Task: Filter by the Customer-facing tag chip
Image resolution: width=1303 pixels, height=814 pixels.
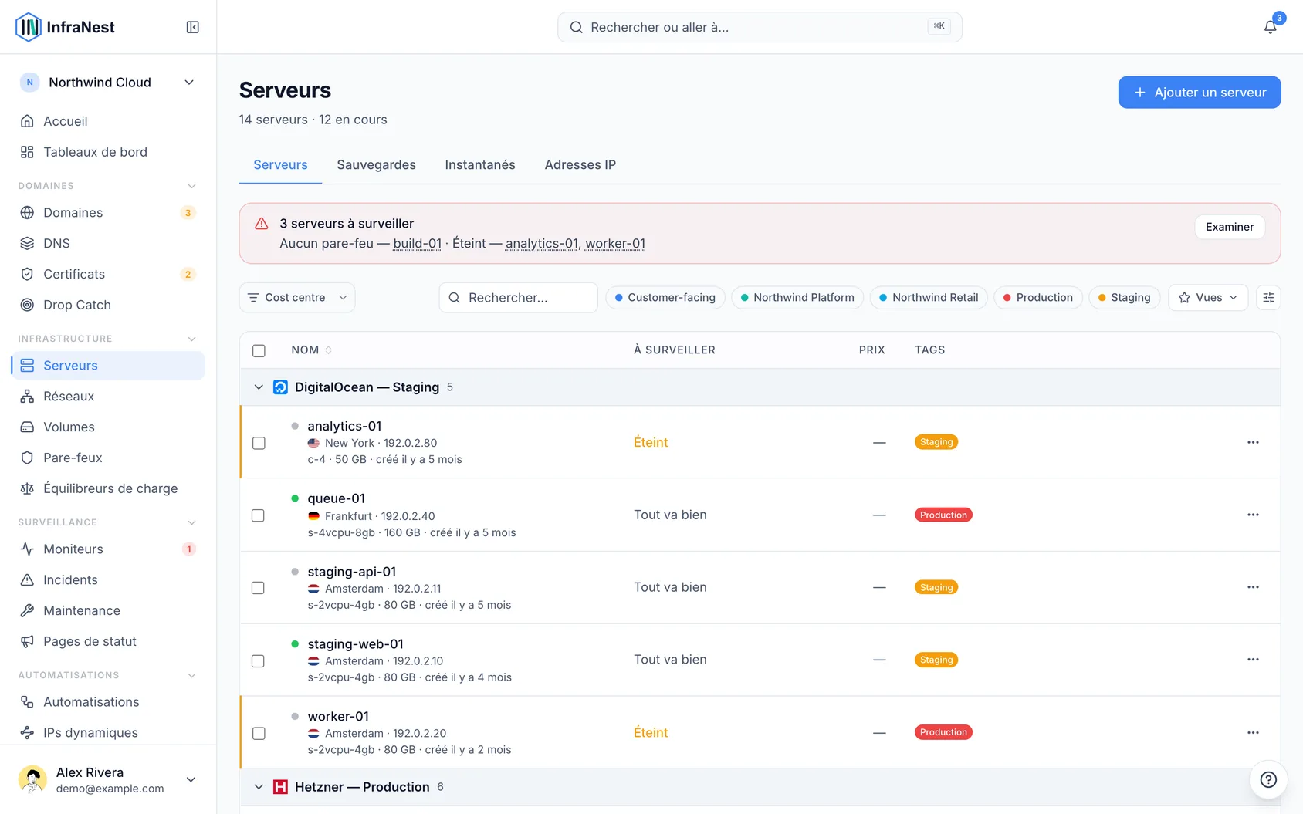Action: click(x=665, y=298)
